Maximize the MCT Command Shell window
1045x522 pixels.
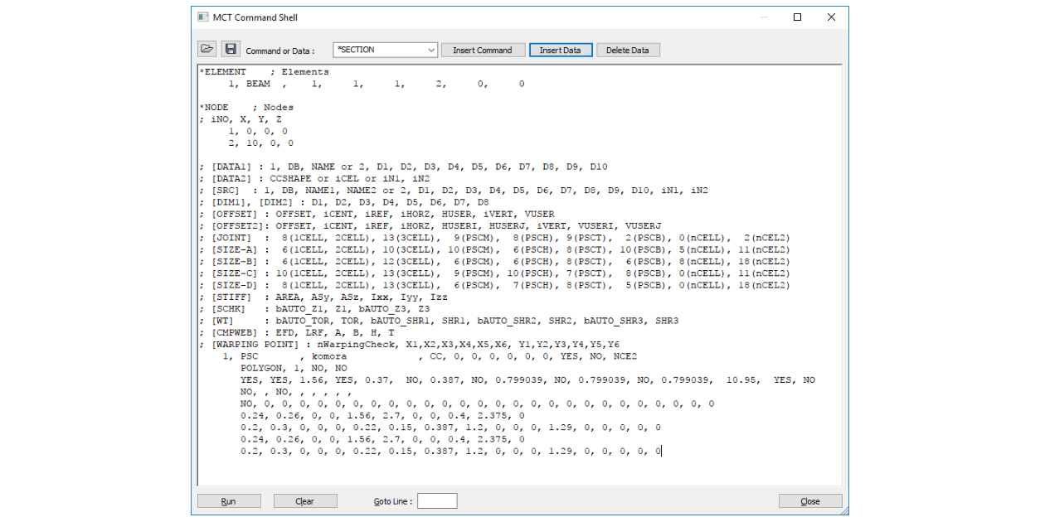(797, 17)
